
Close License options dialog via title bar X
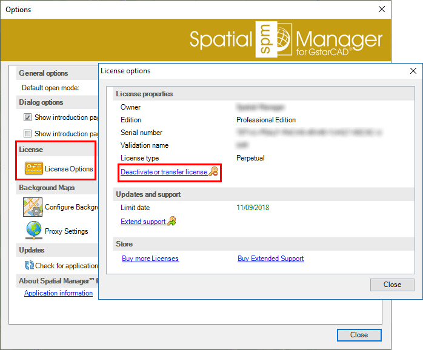click(x=412, y=71)
